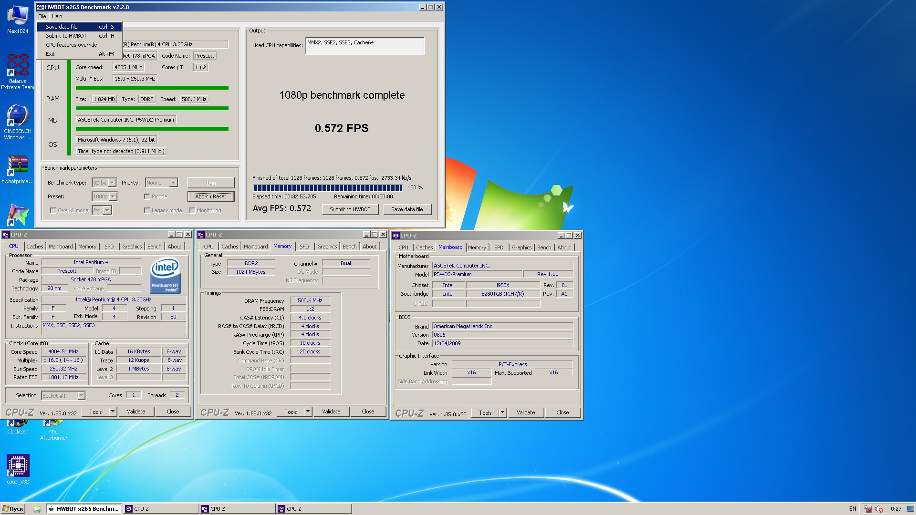This screenshot has width=916, height=515.
Task: Switch to Memory tab in the CPU-Z Mainboard tab window
Action: coord(477,247)
